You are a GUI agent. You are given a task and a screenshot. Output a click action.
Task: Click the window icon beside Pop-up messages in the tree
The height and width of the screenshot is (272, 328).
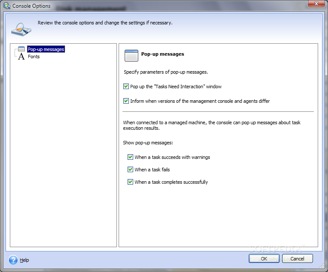point(21,49)
